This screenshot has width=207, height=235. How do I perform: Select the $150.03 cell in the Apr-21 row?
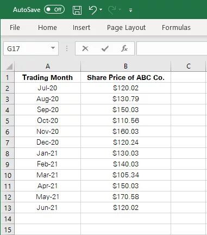pos(126,186)
